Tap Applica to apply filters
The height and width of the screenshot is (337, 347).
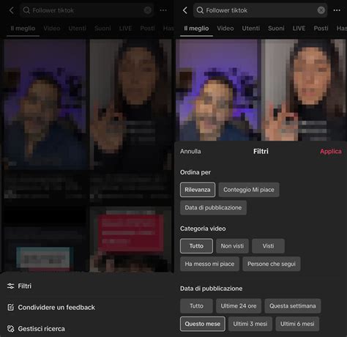[331, 151]
